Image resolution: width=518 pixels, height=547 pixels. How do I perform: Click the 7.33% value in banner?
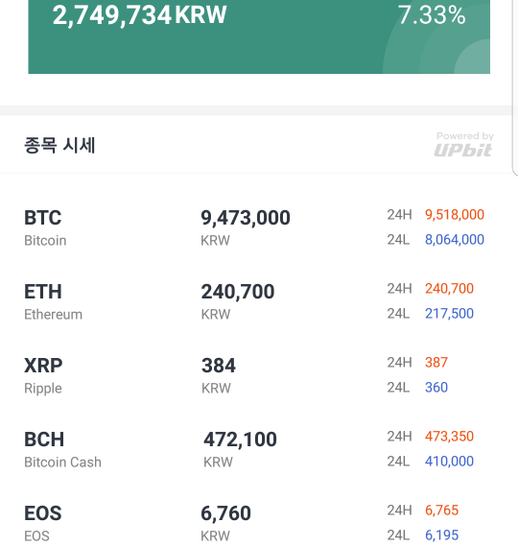coord(432,15)
